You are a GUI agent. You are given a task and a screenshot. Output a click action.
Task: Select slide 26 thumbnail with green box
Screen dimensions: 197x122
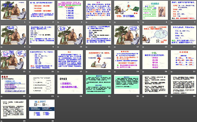coord(127,85)
